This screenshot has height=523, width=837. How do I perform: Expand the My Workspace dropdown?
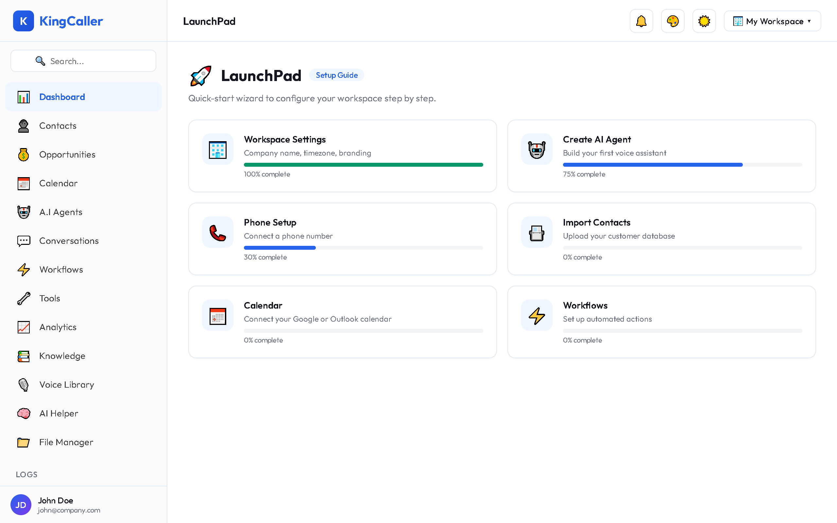(x=772, y=21)
